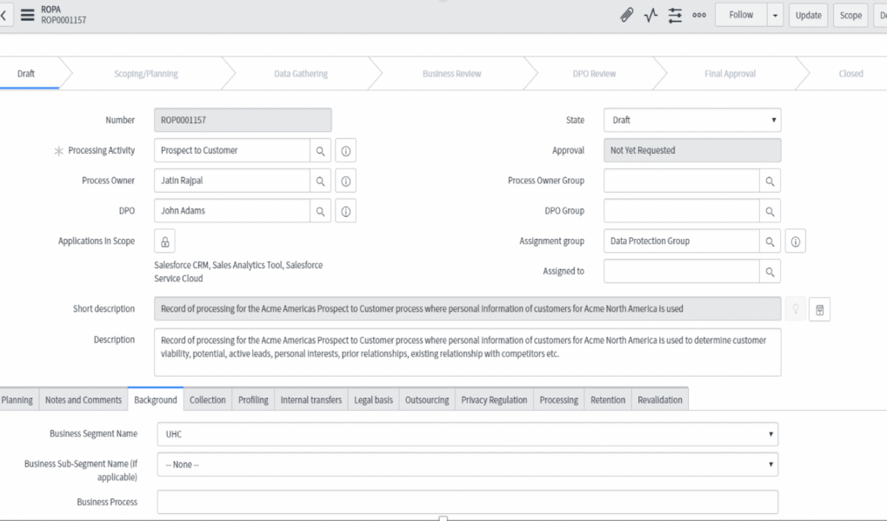The image size is (887, 521).
Task: Select the Business Review stage
Action: pyautogui.click(x=452, y=74)
